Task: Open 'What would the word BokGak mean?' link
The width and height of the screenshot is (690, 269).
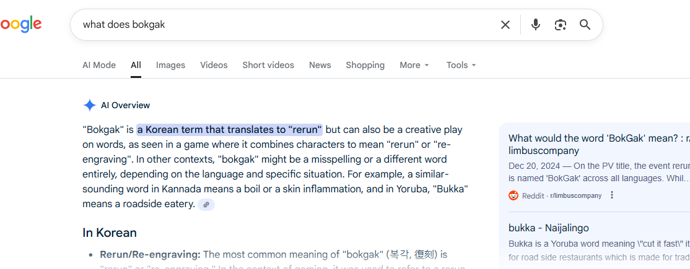Action: click(599, 145)
